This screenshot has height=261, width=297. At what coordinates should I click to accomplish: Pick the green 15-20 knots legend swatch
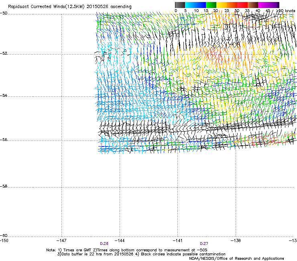[211, 5]
